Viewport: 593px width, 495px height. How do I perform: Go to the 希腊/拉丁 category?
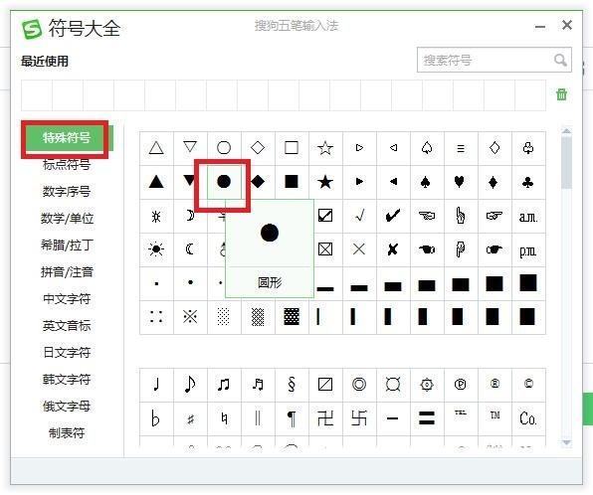click(x=67, y=246)
